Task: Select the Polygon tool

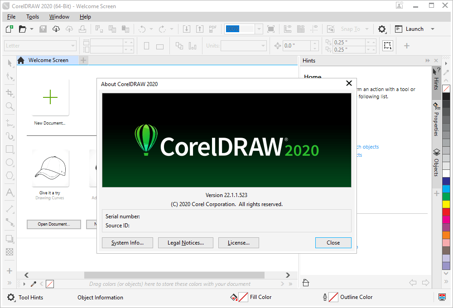Action: pos(10,175)
